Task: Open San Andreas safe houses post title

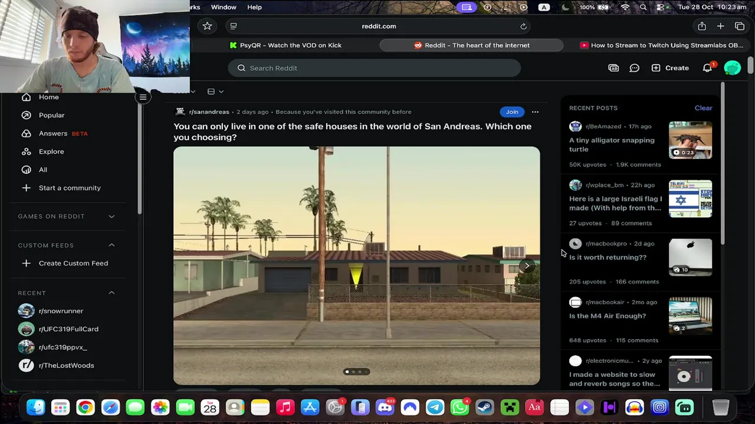Action: click(353, 132)
